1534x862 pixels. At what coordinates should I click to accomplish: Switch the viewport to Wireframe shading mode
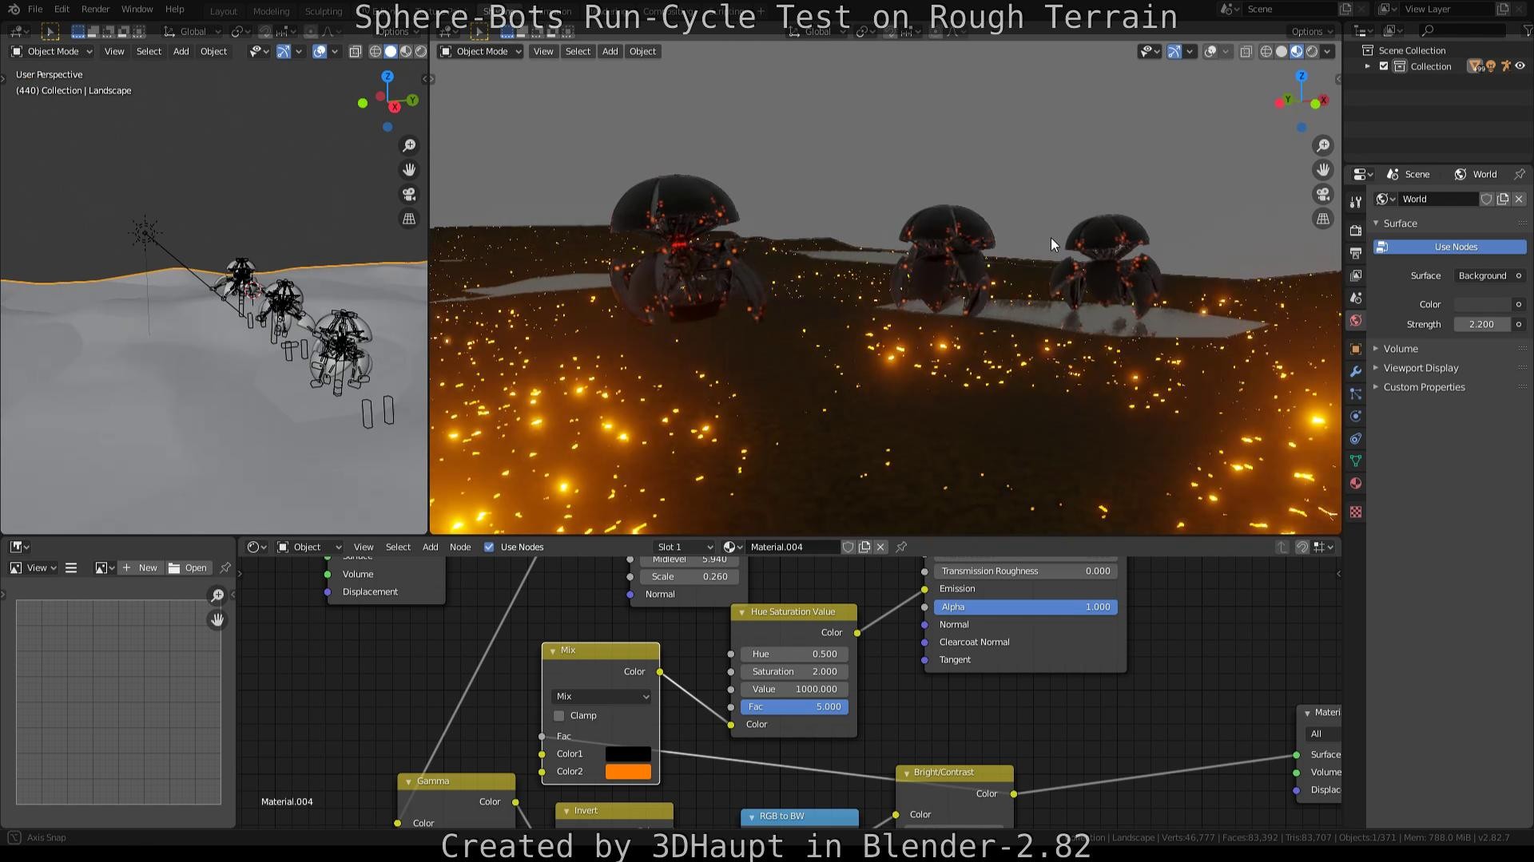point(1266,51)
